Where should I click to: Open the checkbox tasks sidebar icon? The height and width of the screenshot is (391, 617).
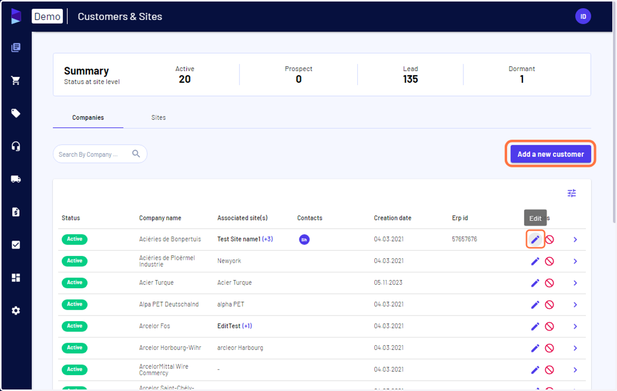click(16, 245)
